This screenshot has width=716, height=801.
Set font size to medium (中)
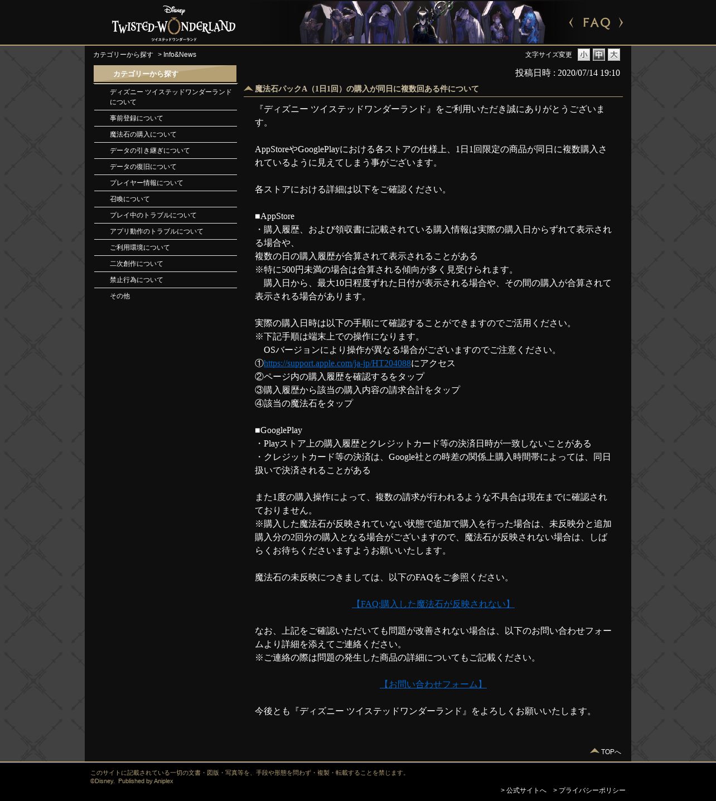tap(598, 55)
